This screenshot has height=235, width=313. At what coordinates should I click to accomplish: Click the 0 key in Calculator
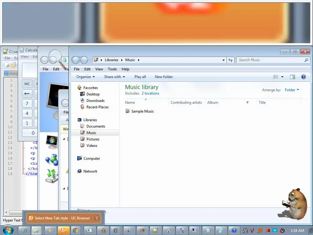[x=30, y=133]
